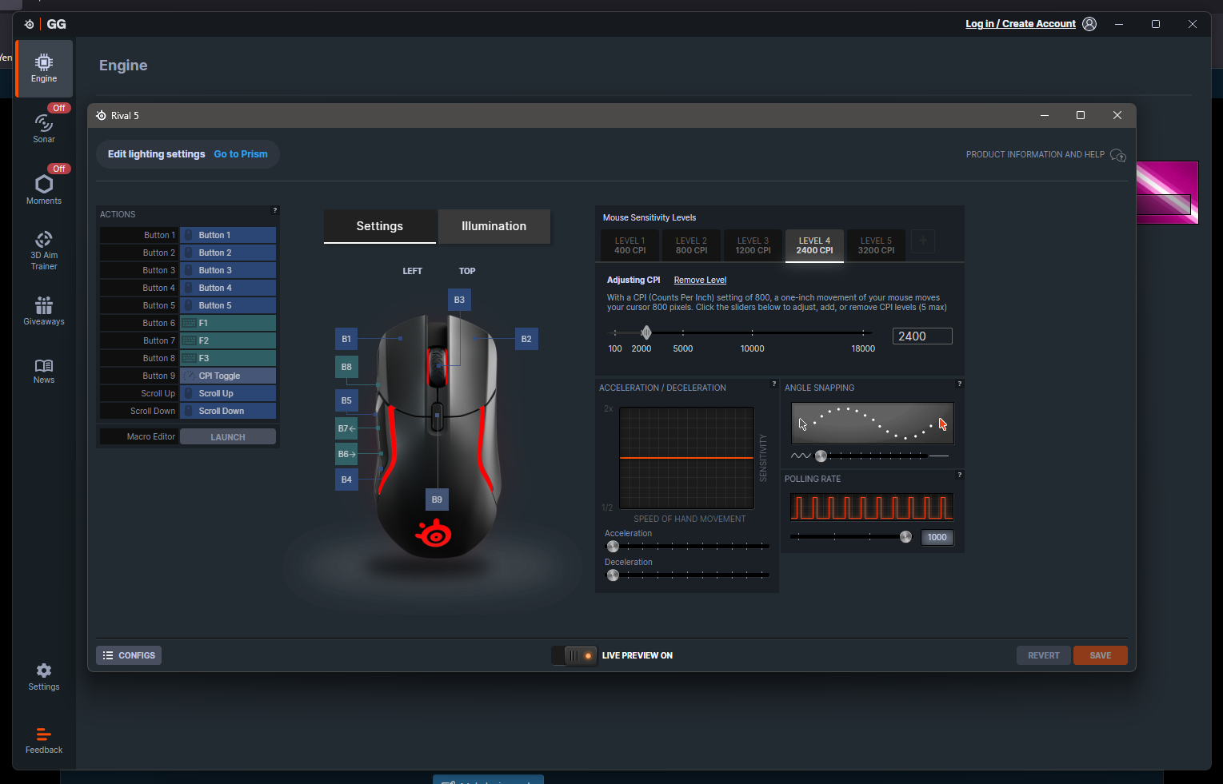Open Acceleration / Deceleration help tooltip

(x=773, y=384)
